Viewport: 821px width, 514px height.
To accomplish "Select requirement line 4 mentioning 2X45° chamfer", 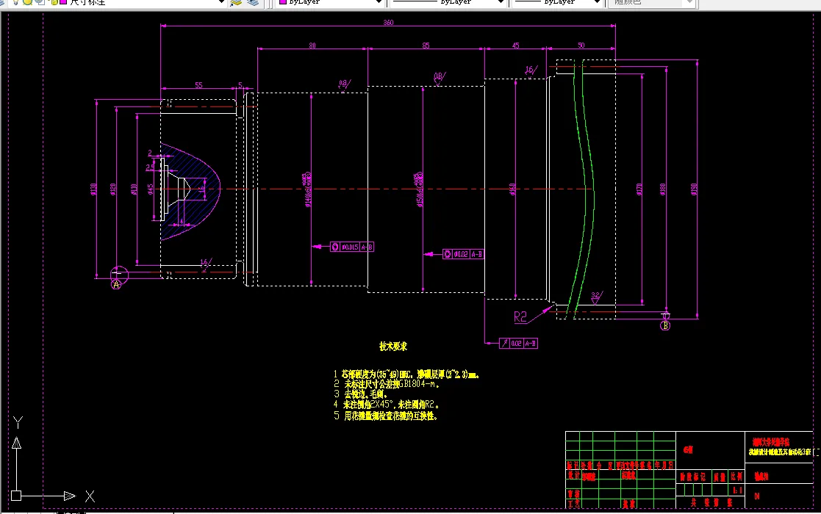I will click(x=387, y=405).
